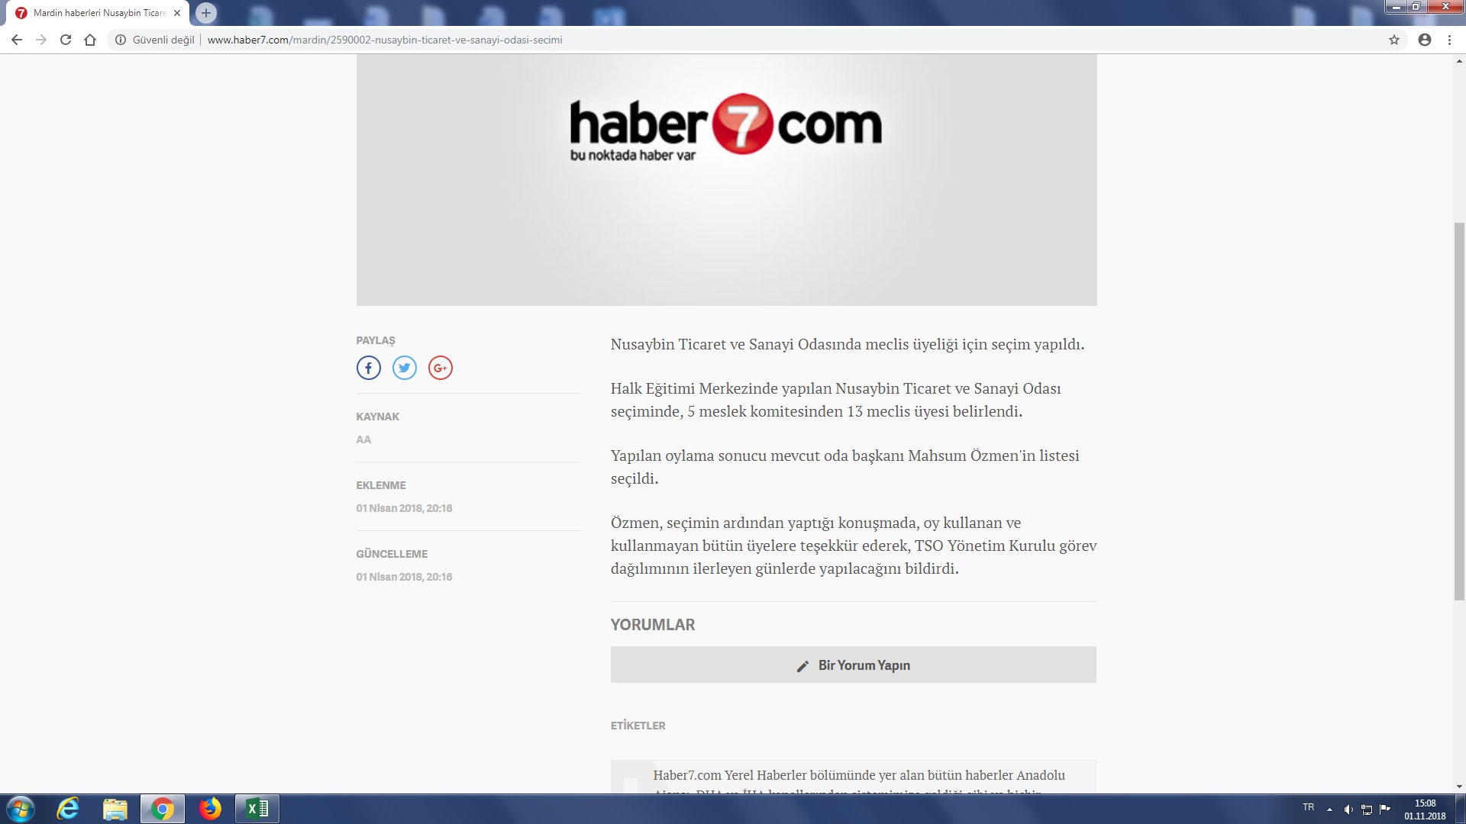Launch Internet Explorer from taskbar

click(68, 809)
